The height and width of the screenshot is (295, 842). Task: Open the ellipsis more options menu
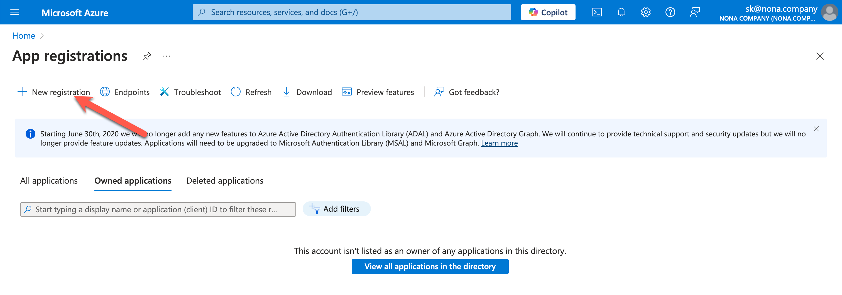click(x=167, y=56)
